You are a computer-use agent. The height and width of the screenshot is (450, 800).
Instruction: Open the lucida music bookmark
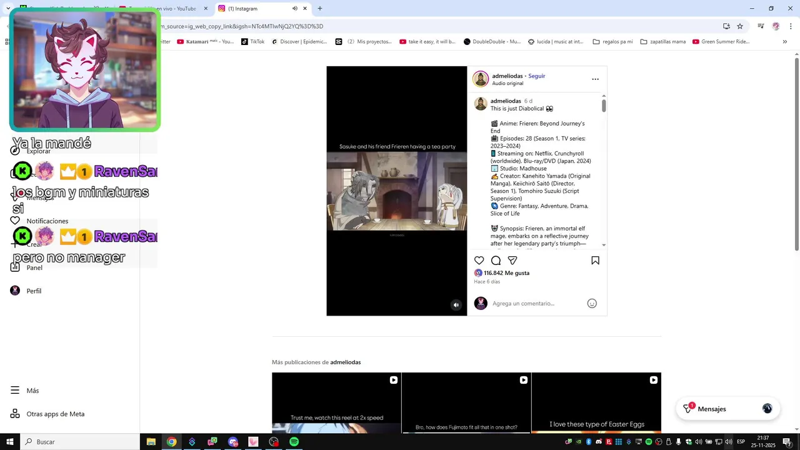(556, 42)
